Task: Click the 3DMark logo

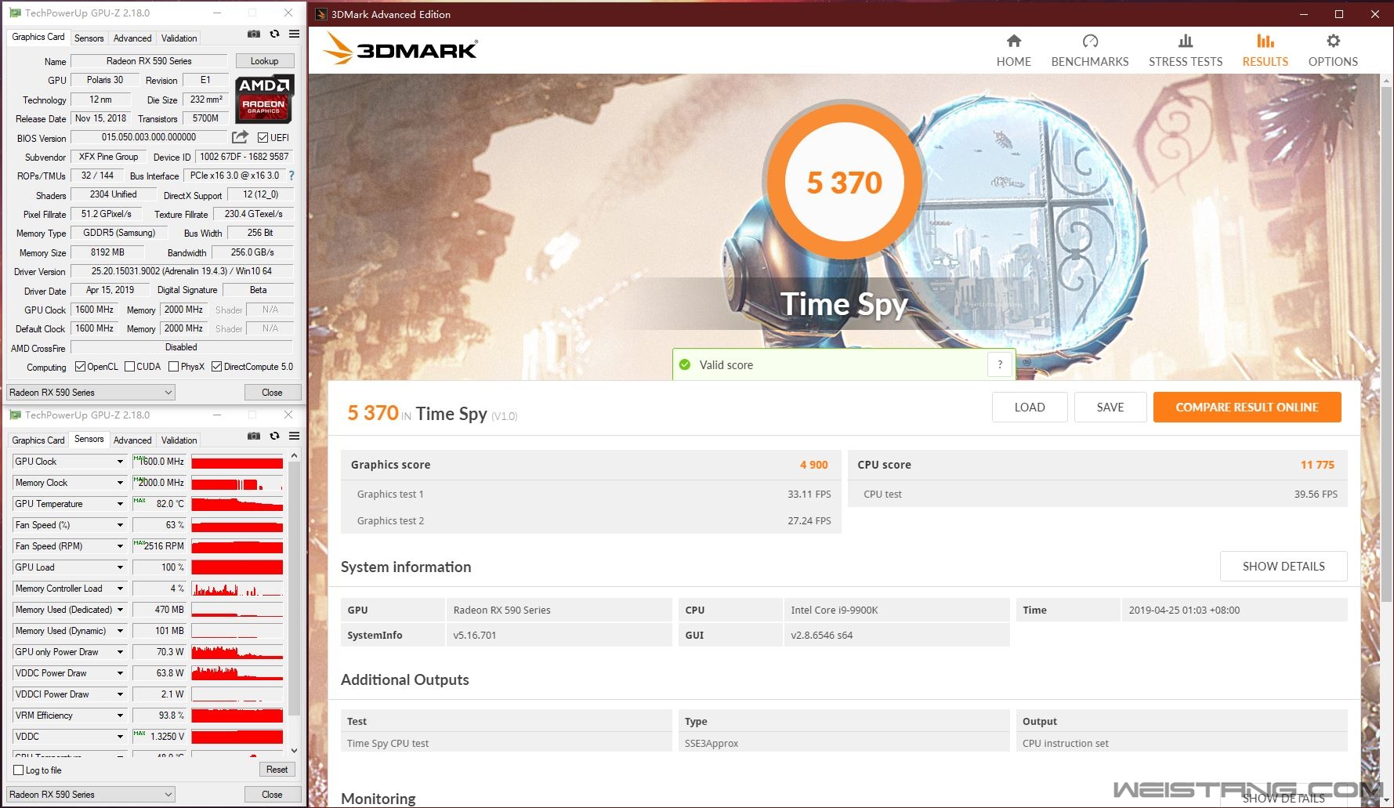Action: pos(400,49)
